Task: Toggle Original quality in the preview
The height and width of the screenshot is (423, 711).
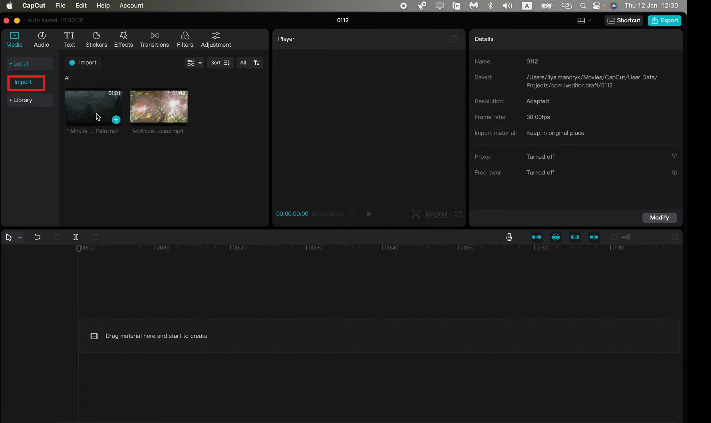Action: click(x=436, y=214)
